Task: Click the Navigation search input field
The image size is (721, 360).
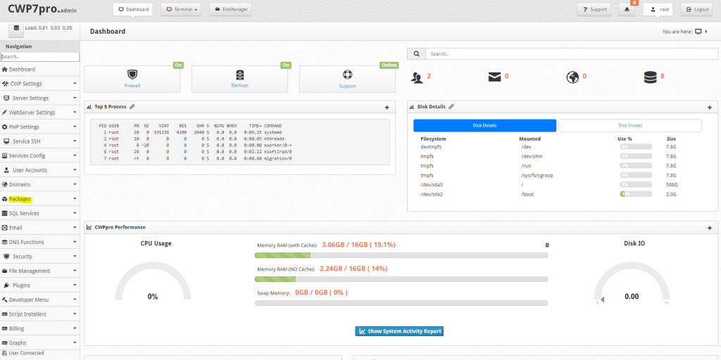Action: (x=39, y=57)
